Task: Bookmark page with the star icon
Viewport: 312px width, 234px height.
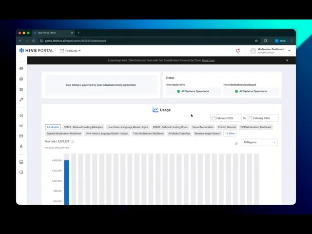Action: [256, 41]
